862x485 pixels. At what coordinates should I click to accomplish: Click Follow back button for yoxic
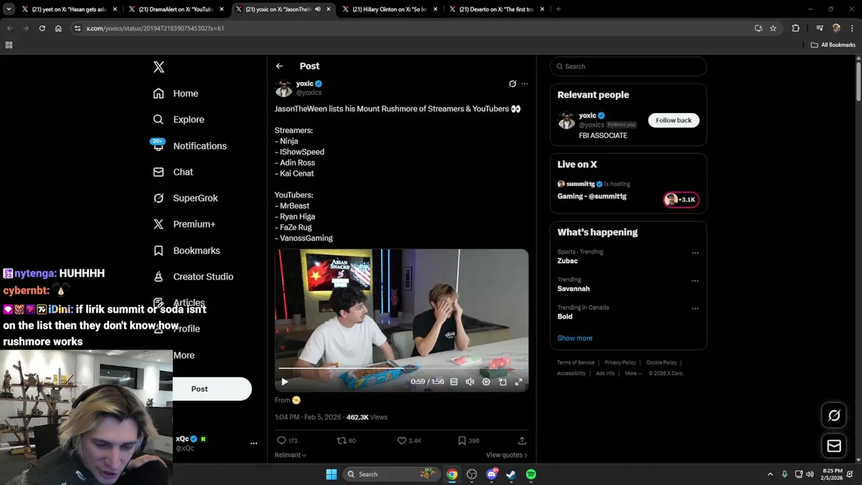pos(673,120)
